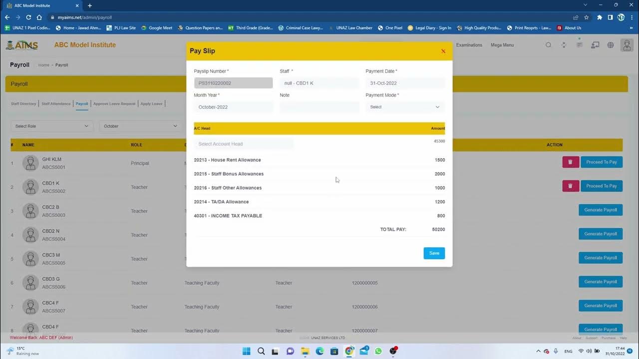Viewport: 639px width, 359px height.
Task: Click CBC2 B staff avatar
Action: [30, 211]
